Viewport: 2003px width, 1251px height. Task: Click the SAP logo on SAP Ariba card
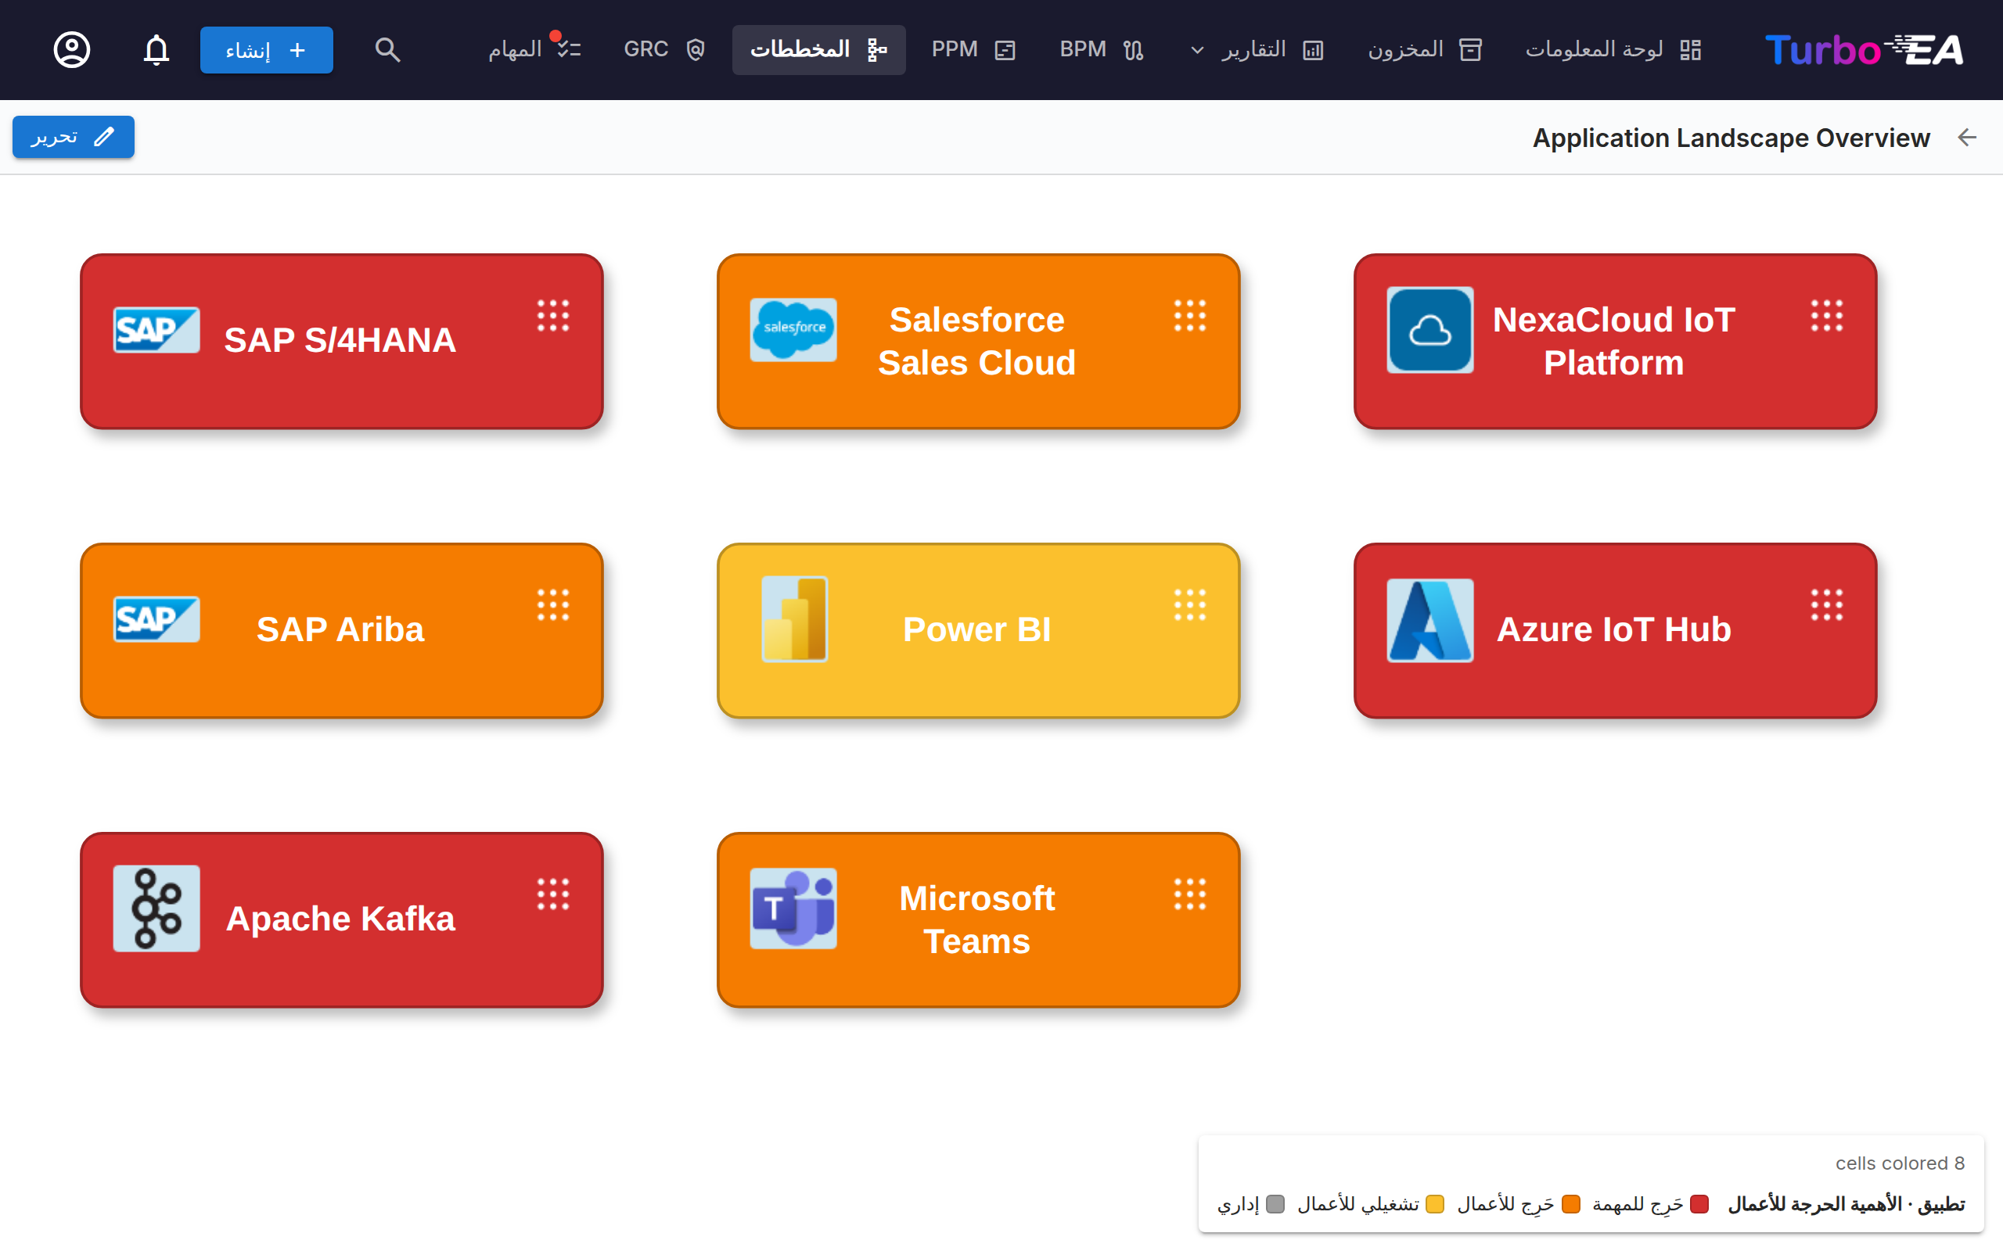coord(156,619)
